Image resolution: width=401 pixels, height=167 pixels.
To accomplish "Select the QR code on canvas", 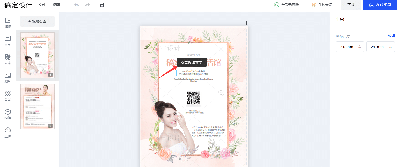I will click(194, 98).
